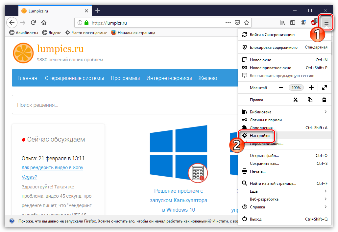The width and height of the screenshot is (338, 232).
Task: Open Логины и пароли
Action: 284,120
